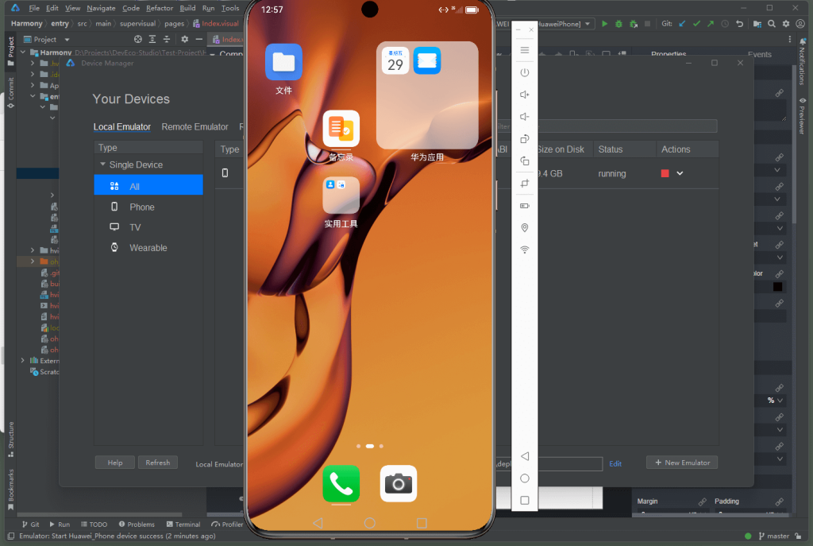Click the Home circle in emulator side toolbar
Viewport: 813px width, 546px height.
pyautogui.click(x=525, y=478)
